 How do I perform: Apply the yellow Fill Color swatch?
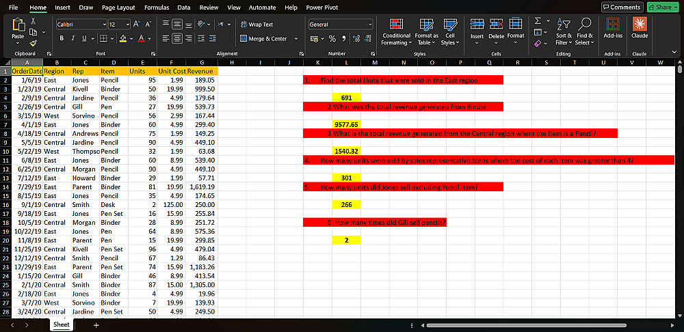pos(123,39)
